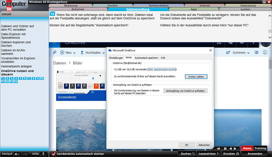
Task: Open the Einstellungen tab in OneDrive dialog
Action: [116, 58]
